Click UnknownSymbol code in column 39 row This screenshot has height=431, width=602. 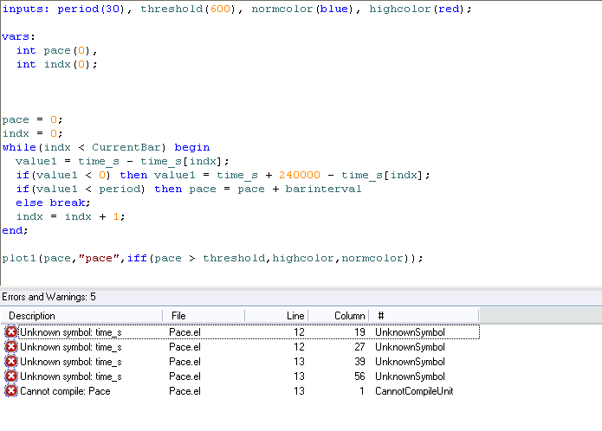(410, 362)
